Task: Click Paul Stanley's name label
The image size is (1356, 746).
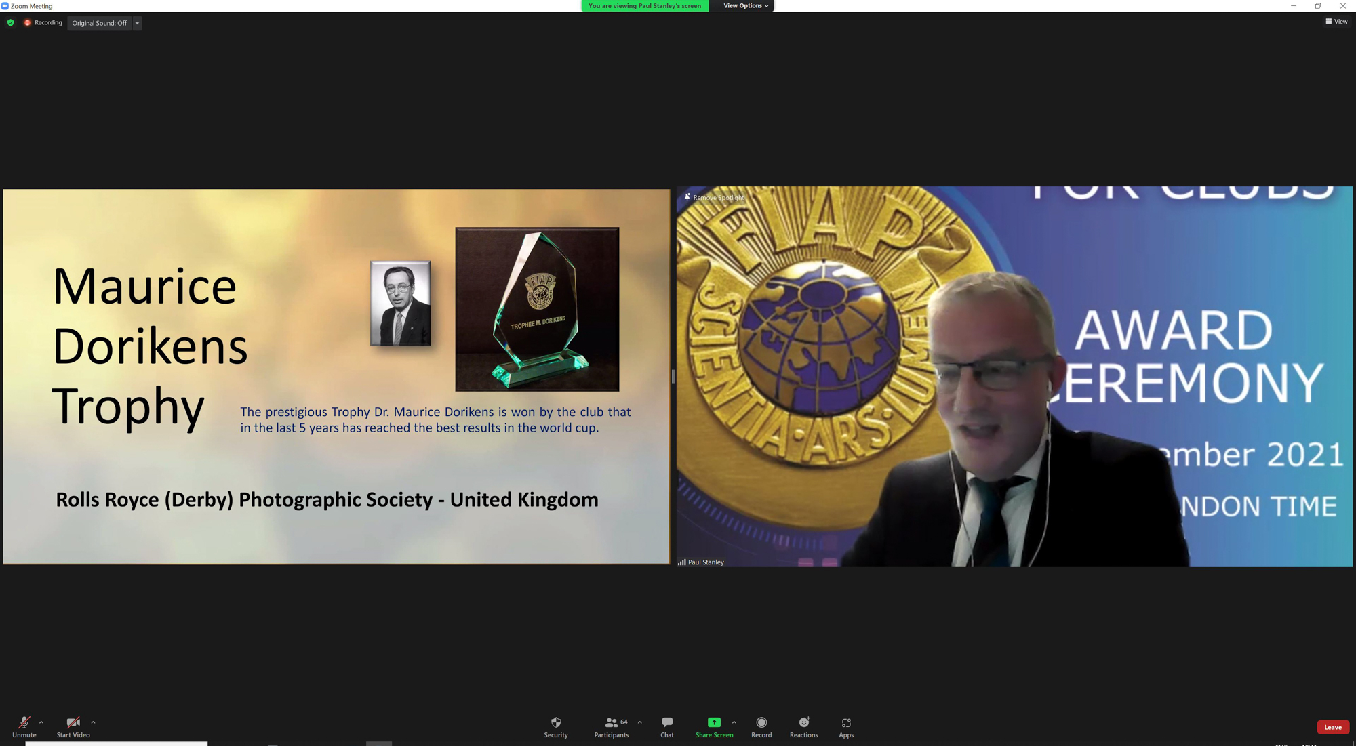Action: point(706,562)
